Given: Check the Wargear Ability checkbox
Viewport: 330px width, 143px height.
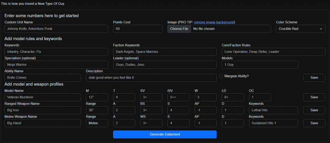Looking at the screenshot, I should pyautogui.click(x=221, y=76).
